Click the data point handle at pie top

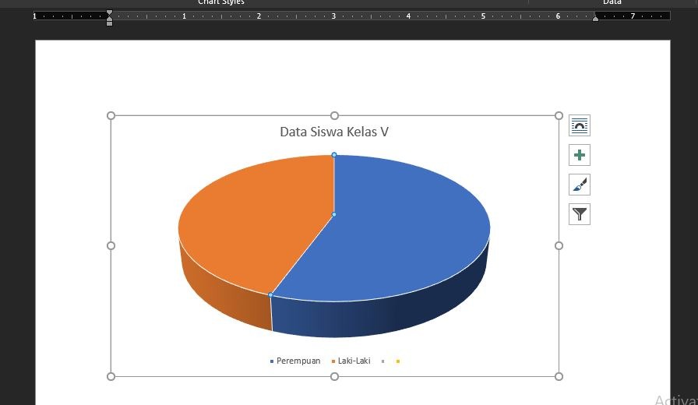coord(334,155)
